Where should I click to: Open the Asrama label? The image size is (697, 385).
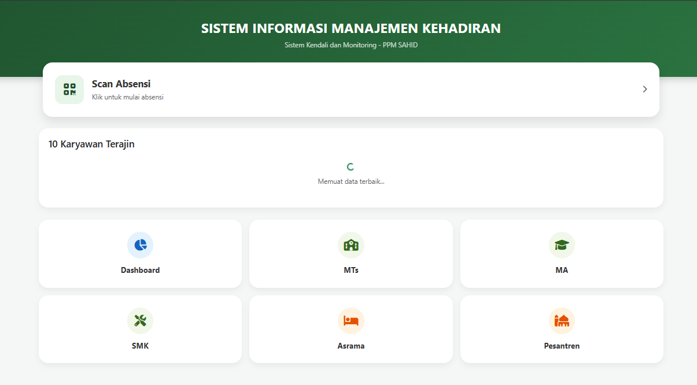pyautogui.click(x=351, y=346)
